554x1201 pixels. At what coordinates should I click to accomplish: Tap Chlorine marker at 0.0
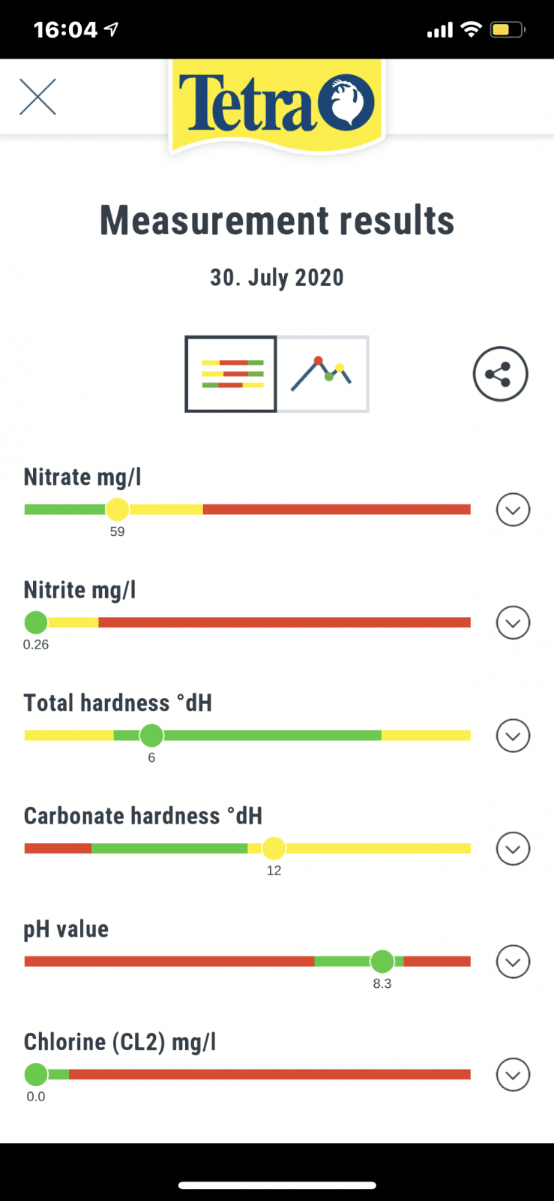(x=36, y=1074)
